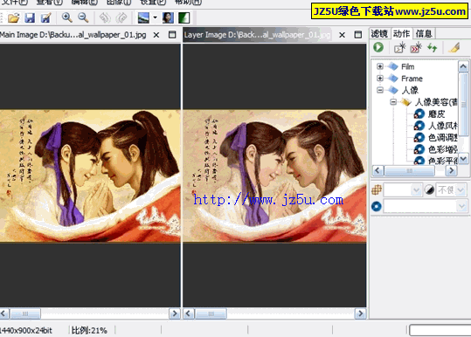The width and height of the screenshot is (471, 337).
Task: Click the portrait face toolbar icon
Action: tap(168, 17)
